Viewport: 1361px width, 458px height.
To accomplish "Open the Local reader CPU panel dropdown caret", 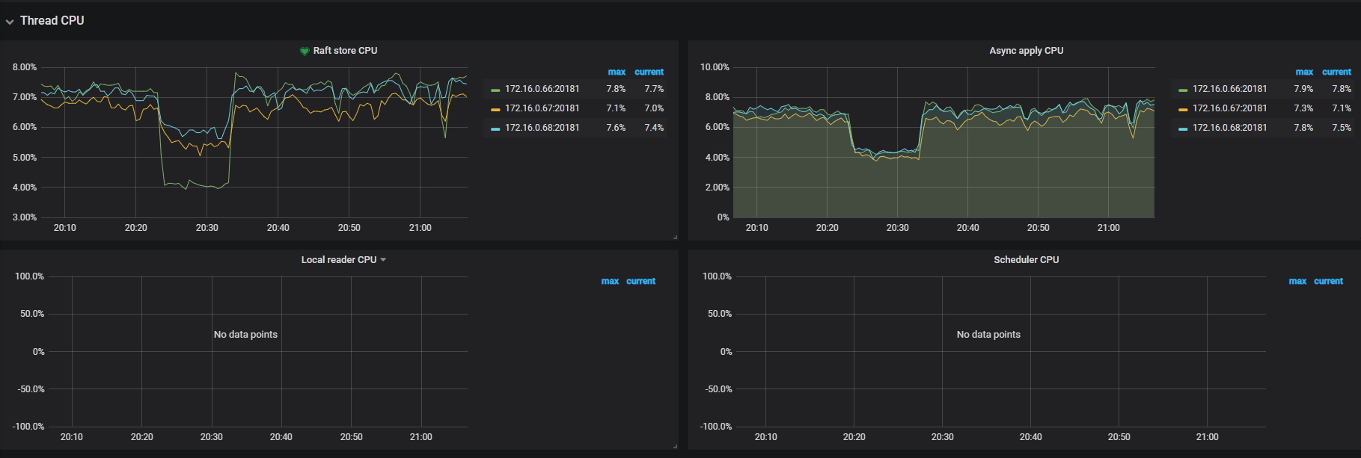I will 383,260.
